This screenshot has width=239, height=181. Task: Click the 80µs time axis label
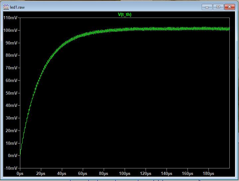(x=103, y=174)
